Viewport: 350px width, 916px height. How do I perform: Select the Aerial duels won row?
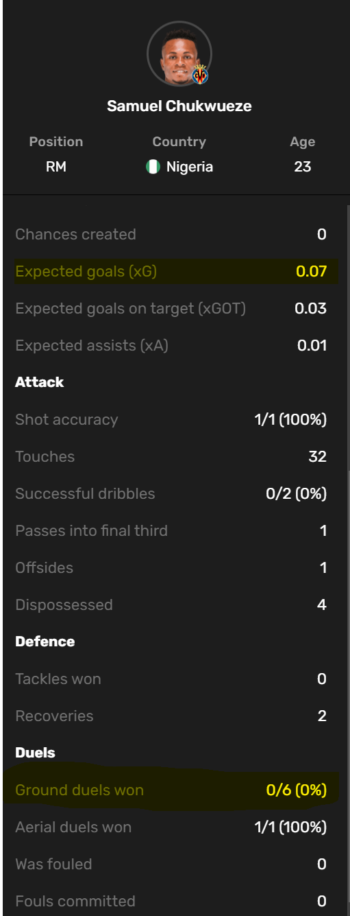click(x=171, y=827)
